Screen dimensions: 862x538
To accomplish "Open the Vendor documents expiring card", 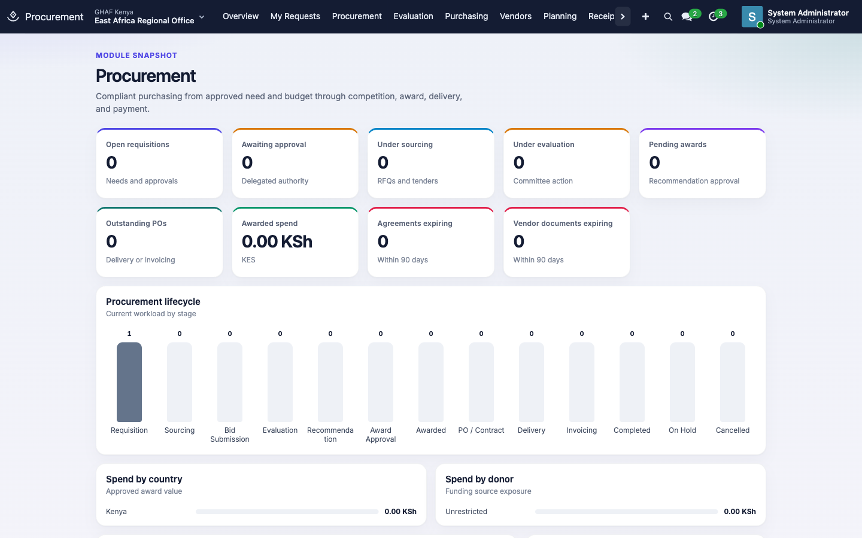I will [x=567, y=242].
